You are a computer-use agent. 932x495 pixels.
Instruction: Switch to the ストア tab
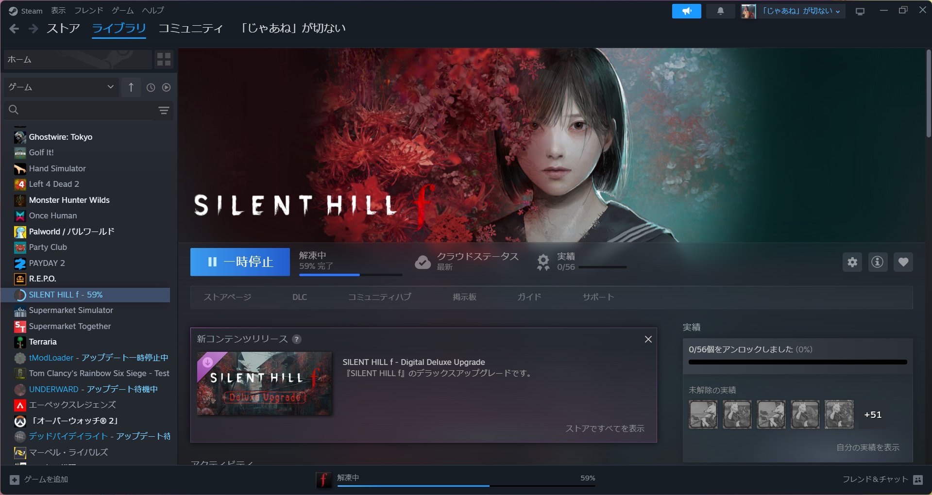[x=63, y=29]
